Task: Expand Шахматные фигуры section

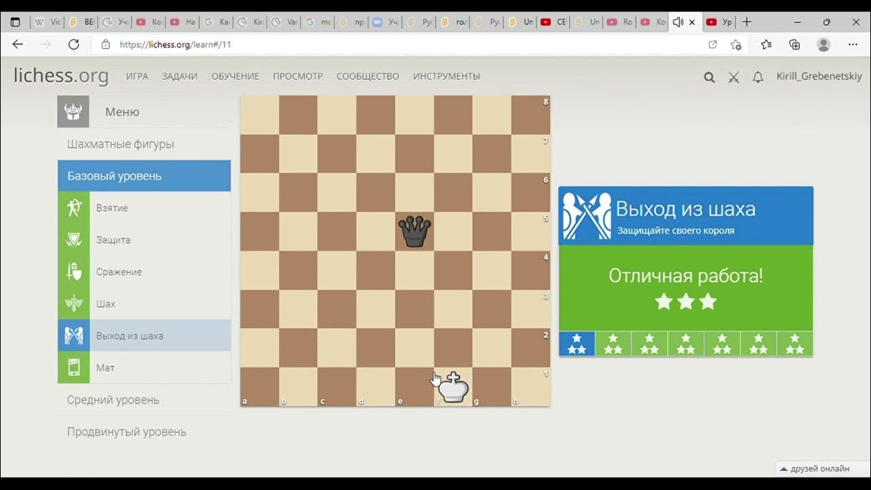Action: pyautogui.click(x=144, y=144)
